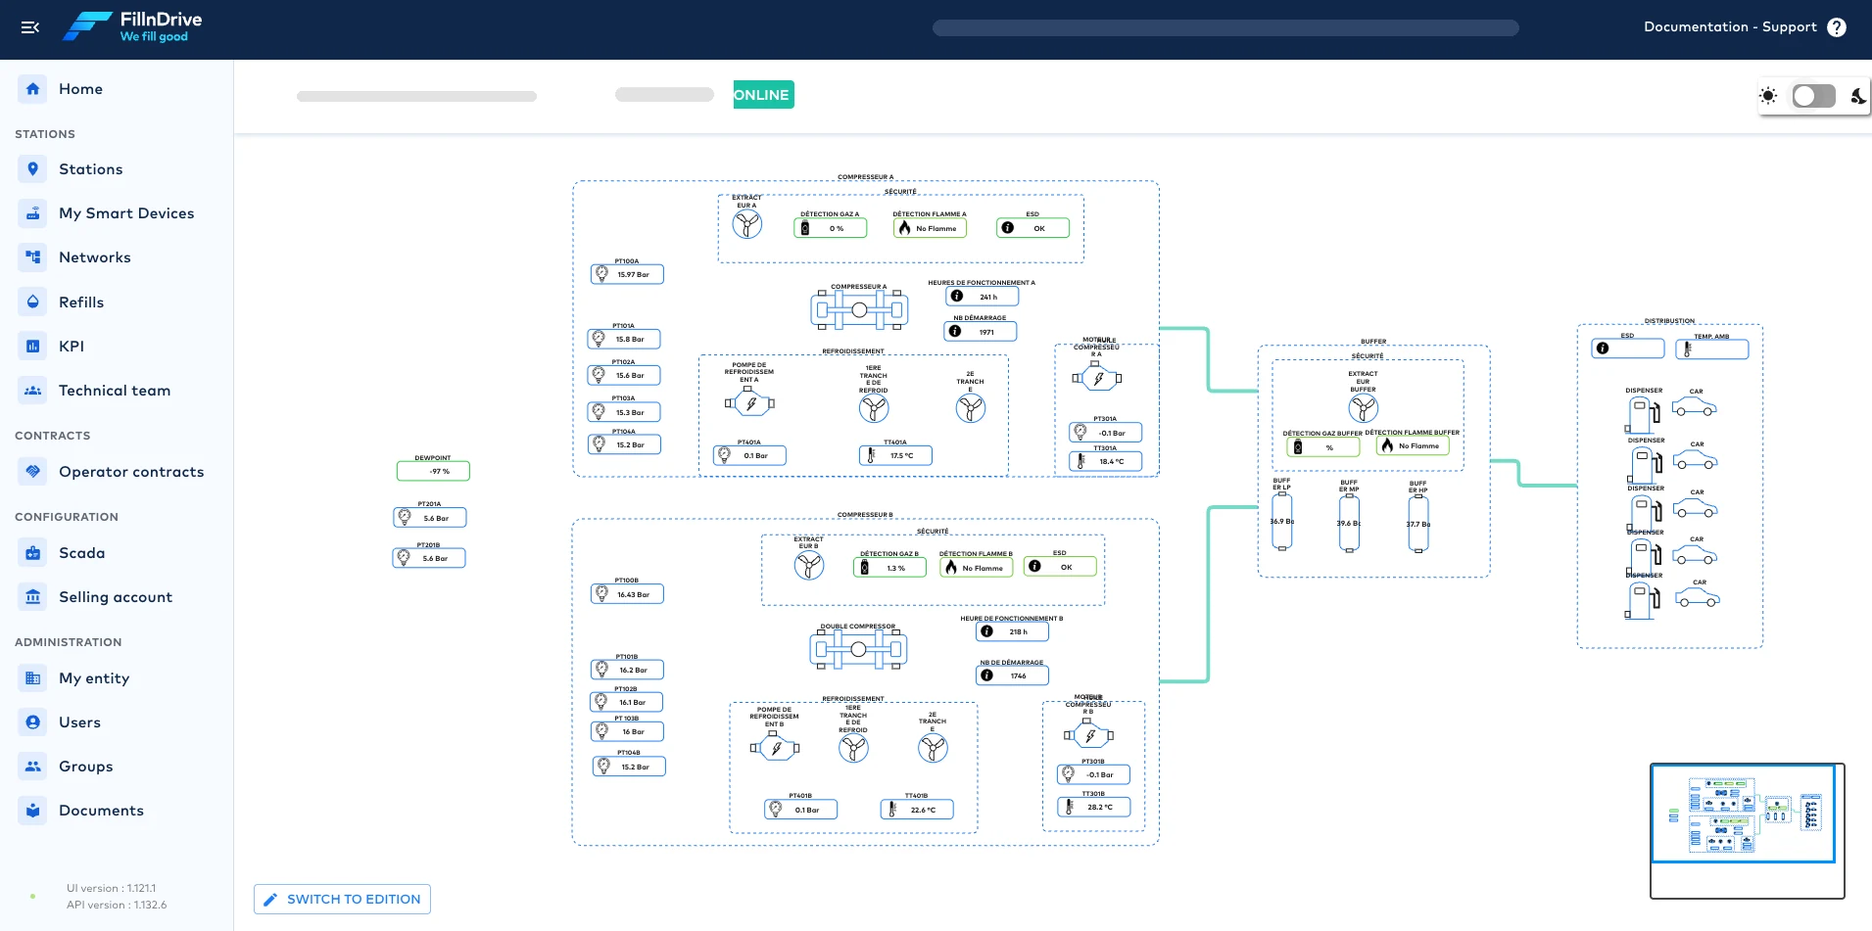Click the help question mark icon

click(x=1837, y=27)
